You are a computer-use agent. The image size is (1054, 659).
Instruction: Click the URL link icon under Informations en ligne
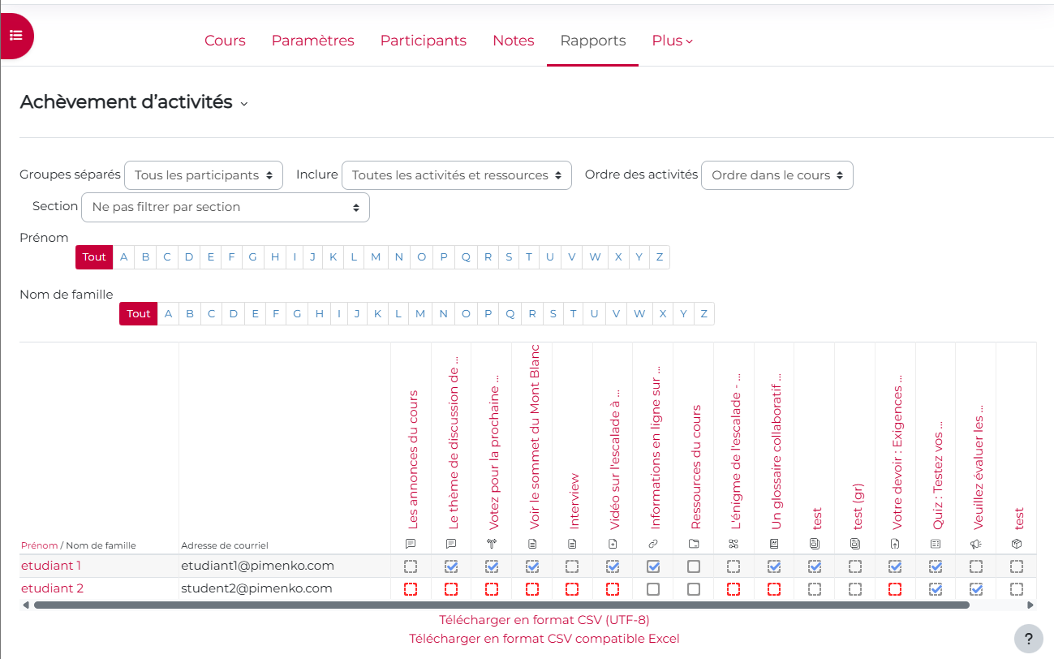coord(653,544)
